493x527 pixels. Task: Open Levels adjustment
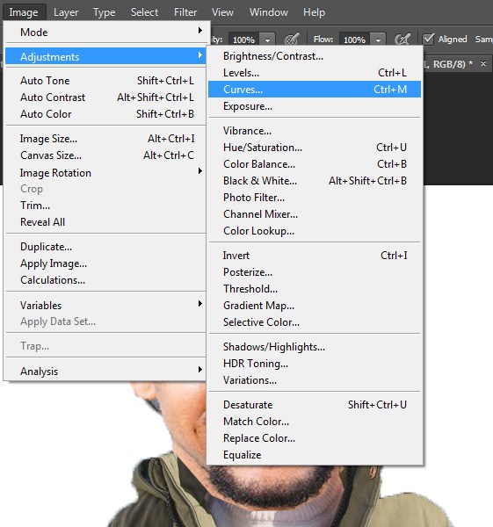point(315,73)
